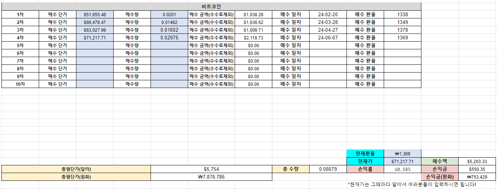The width and height of the screenshot is (497, 190).
Task: Click the 현재가 value $71,217.71
Action: click(403, 161)
